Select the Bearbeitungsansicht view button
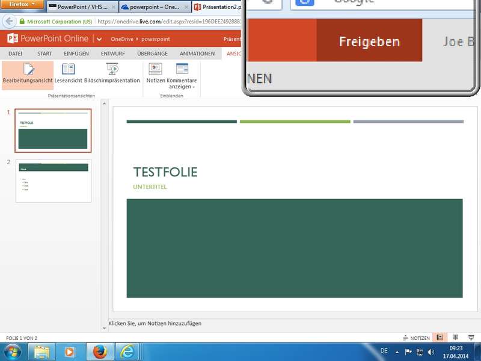 coord(28,75)
